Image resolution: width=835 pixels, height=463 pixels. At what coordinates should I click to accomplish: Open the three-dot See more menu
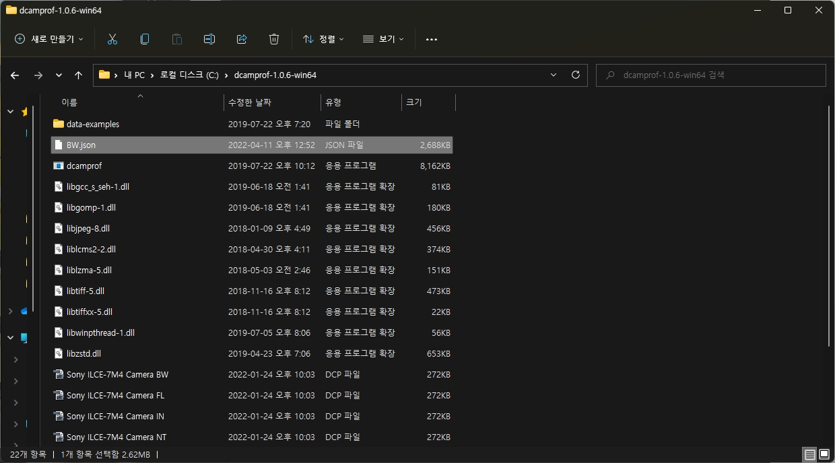[432, 39]
